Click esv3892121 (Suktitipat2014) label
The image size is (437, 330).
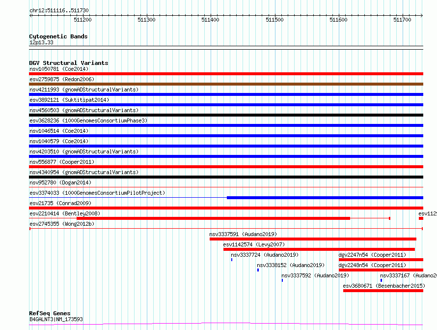point(69,100)
